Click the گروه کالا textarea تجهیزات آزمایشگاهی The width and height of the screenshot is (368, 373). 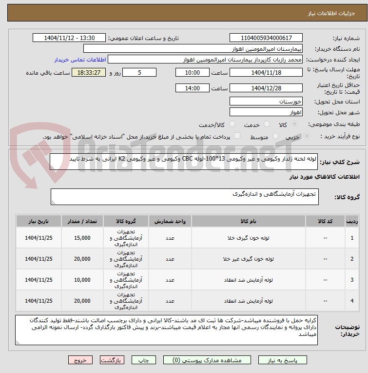[184, 197]
